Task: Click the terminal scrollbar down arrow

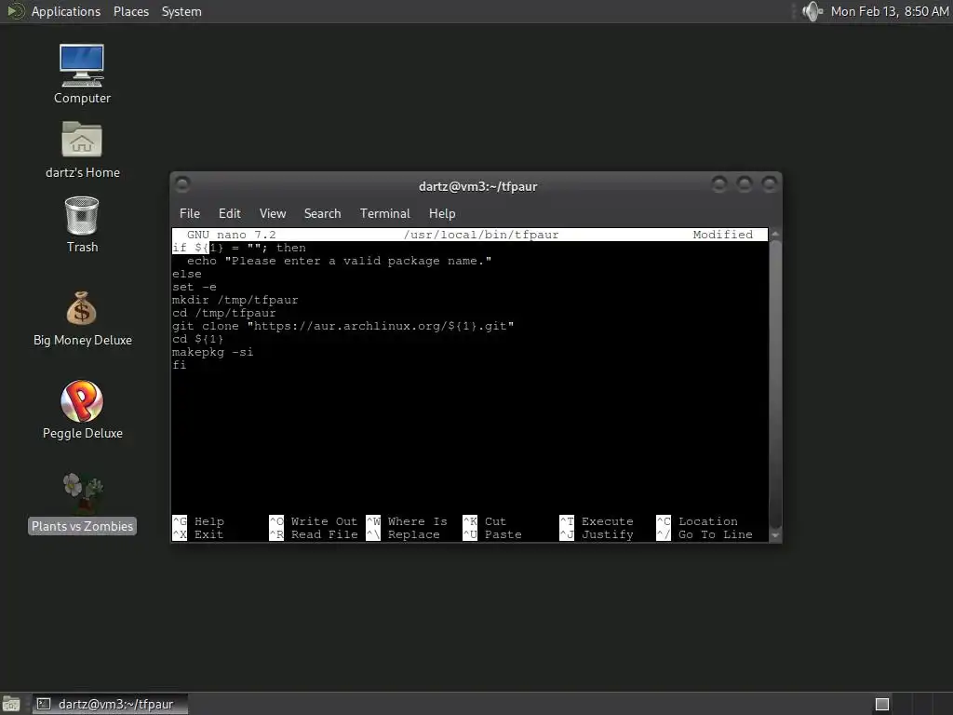Action: click(x=775, y=535)
